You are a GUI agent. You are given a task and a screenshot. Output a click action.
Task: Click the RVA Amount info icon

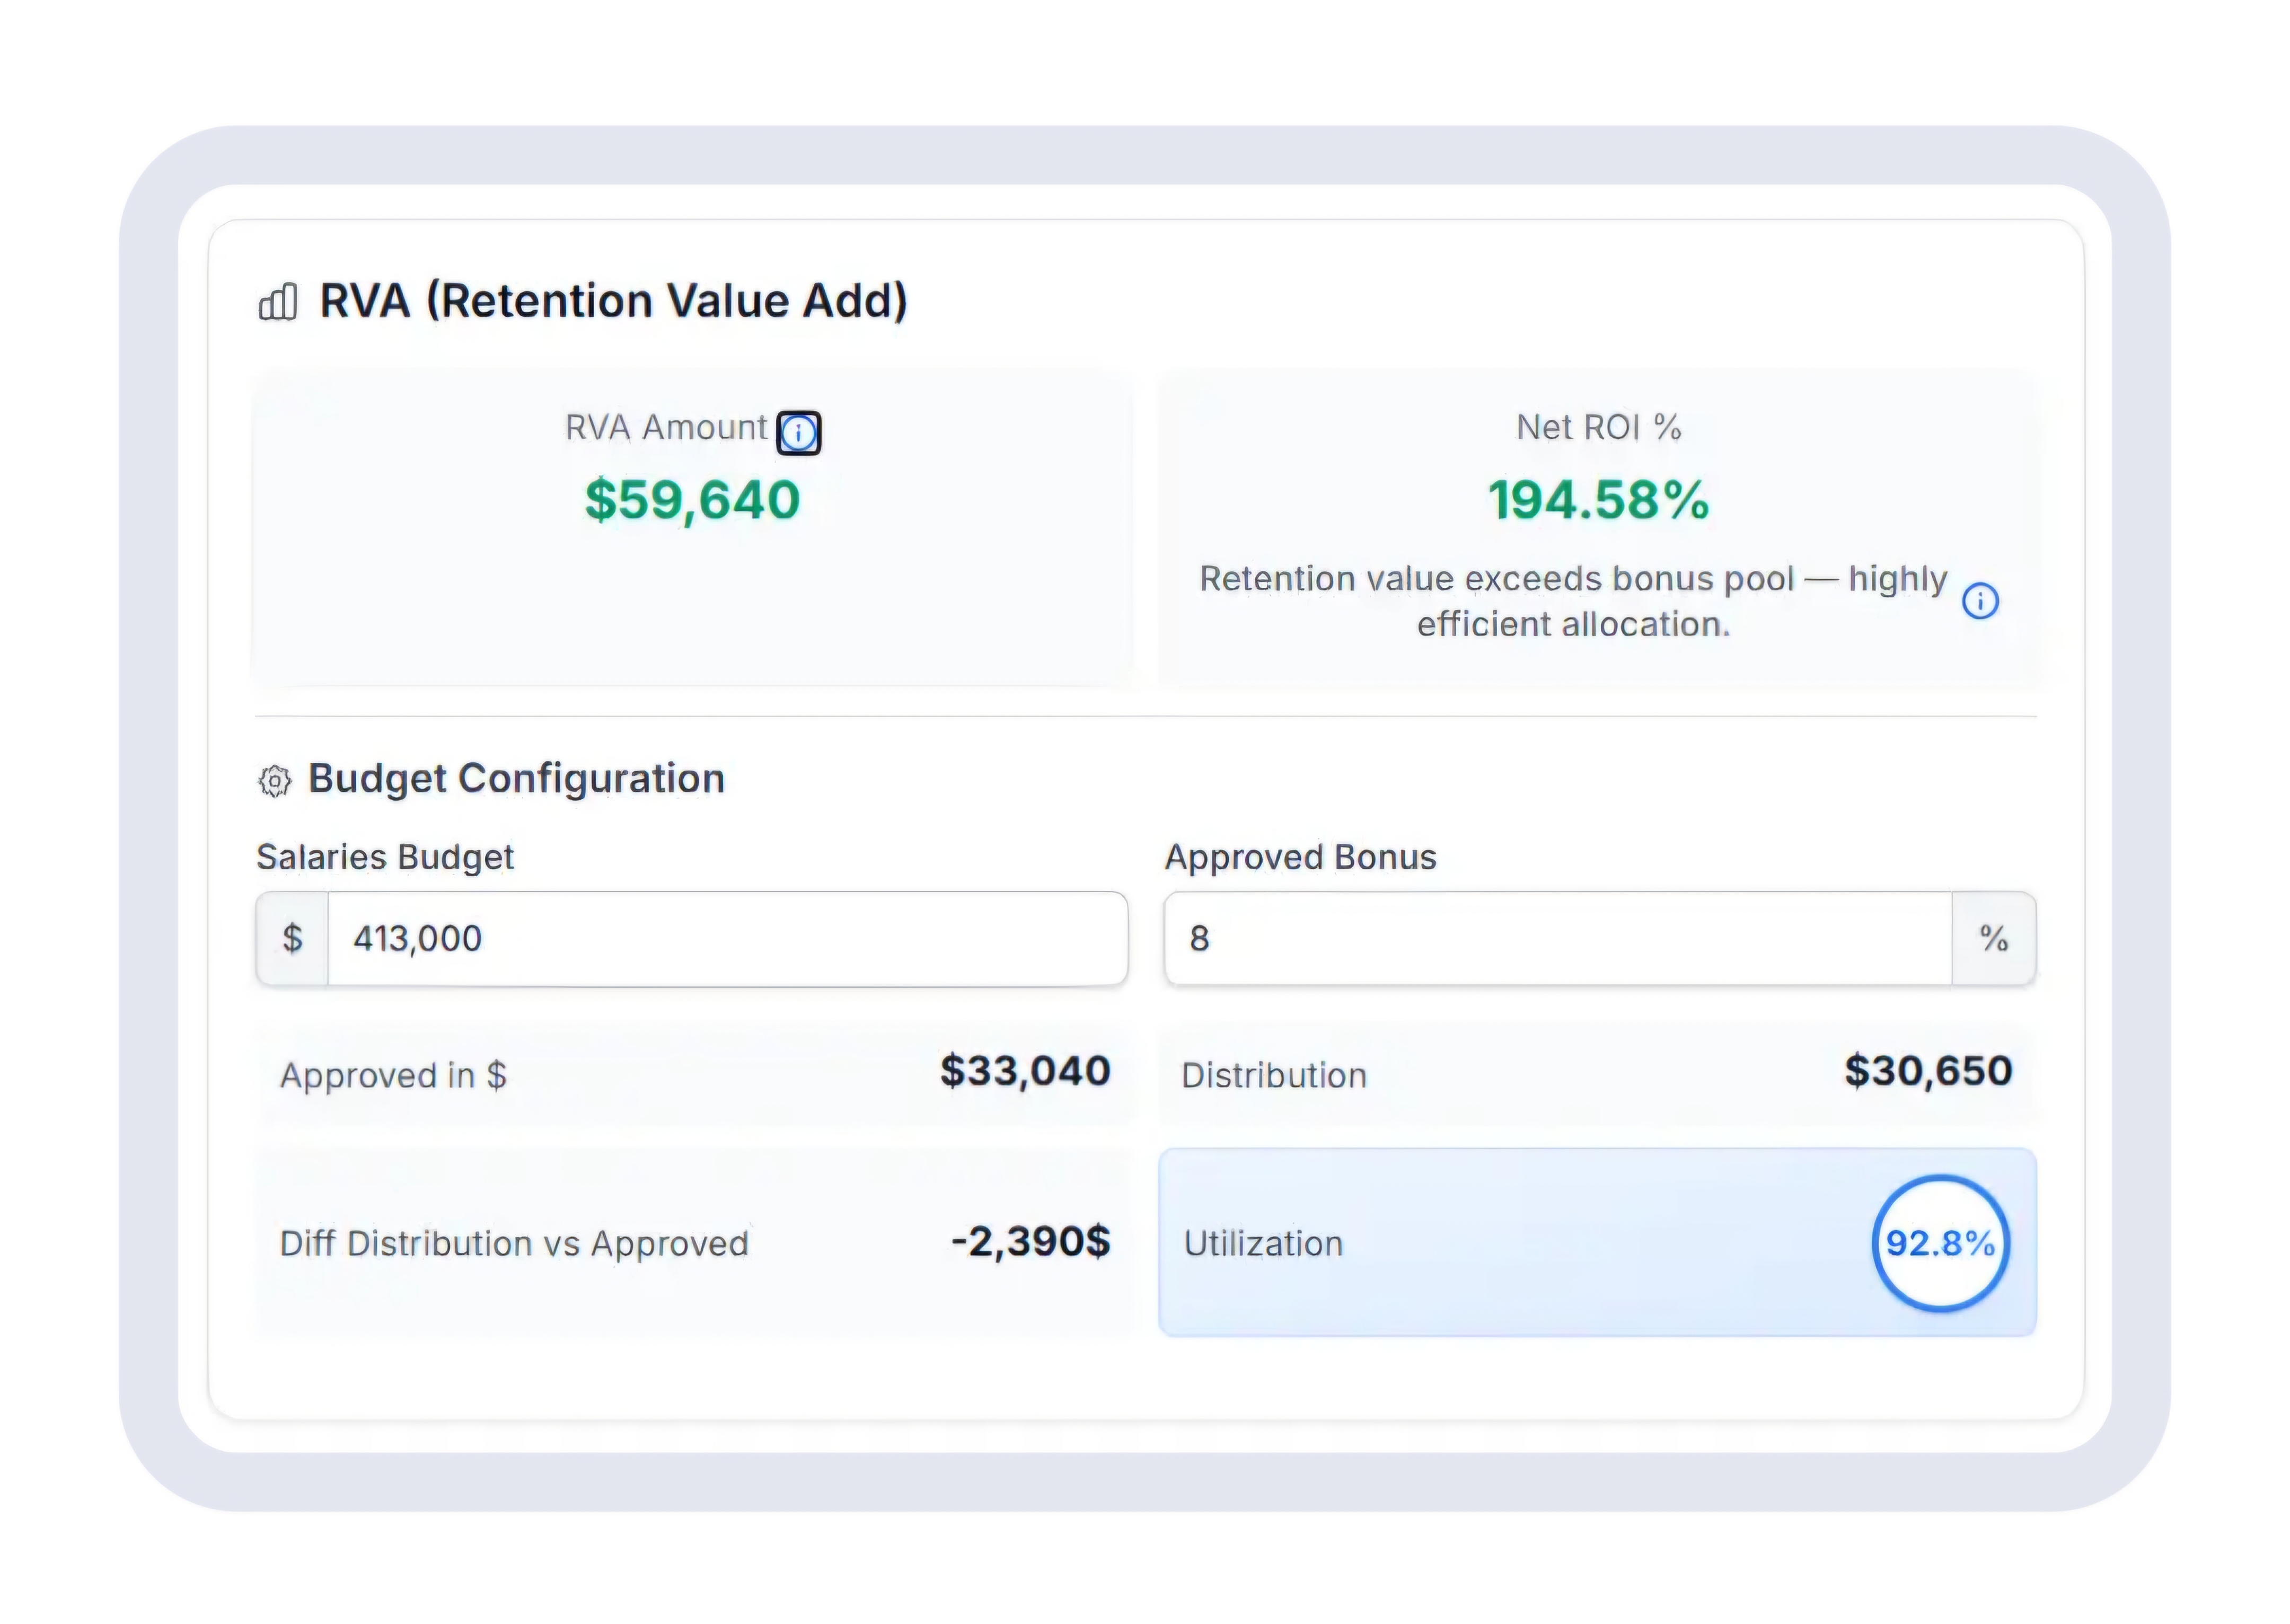[798, 433]
